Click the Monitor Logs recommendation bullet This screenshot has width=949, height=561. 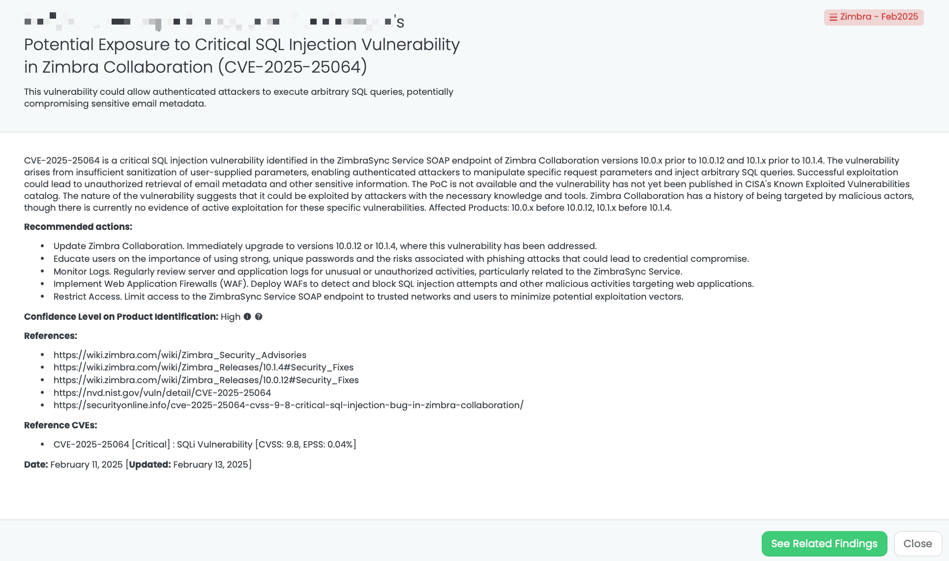pyautogui.click(x=367, y=271)
